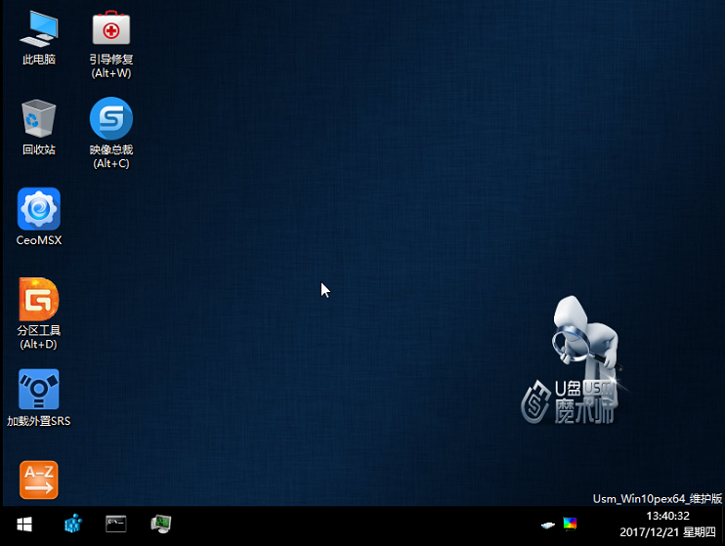Launch 分区工具 partition tool
Viewport: 725px width, 546px height.
click(39, 299)
